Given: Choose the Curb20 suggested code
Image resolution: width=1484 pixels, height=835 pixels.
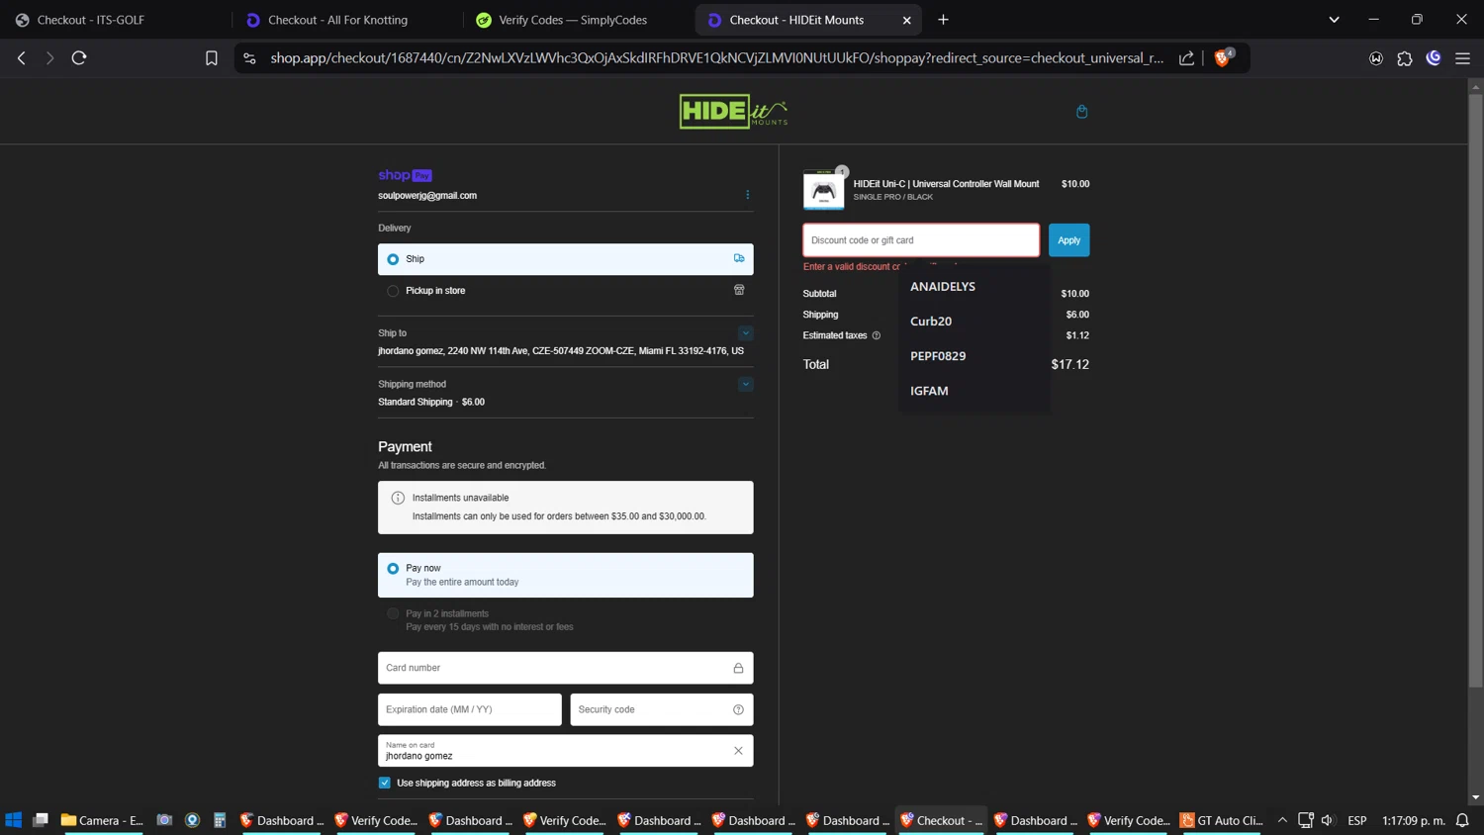Looking at the screenshot, I should pos(974,322).
